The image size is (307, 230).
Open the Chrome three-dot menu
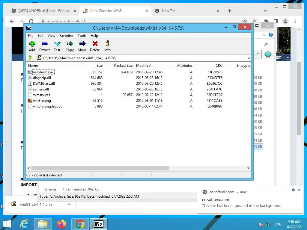pyautogui.click(x=295, y=21)
